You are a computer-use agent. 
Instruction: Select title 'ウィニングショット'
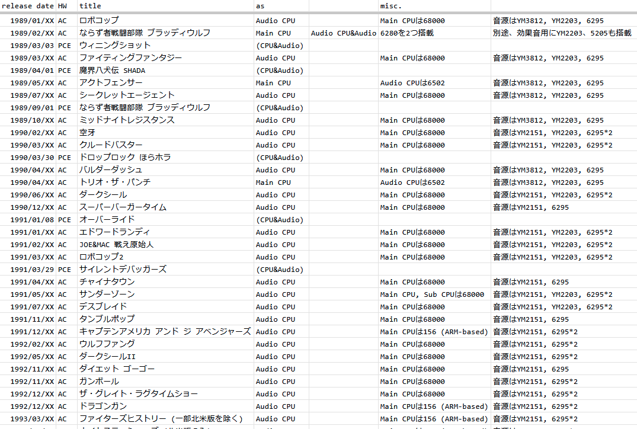(115, 45)
